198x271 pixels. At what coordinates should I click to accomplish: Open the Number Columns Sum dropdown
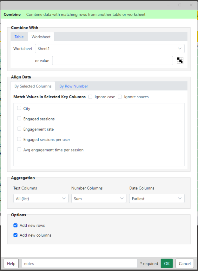pos(99,198)
